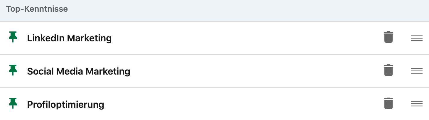This screenshot has height=120, width=429.
Task: Remove Social Media Marketing using its bin icon
Action: coord(388,71)
